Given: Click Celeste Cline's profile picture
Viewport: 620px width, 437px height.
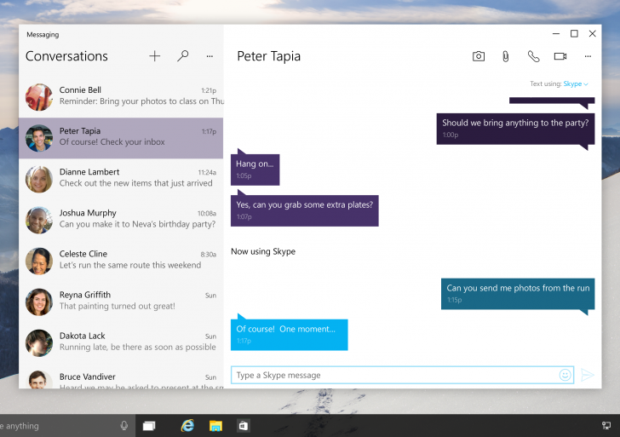Looking at the screenshot, I should 39,261.
